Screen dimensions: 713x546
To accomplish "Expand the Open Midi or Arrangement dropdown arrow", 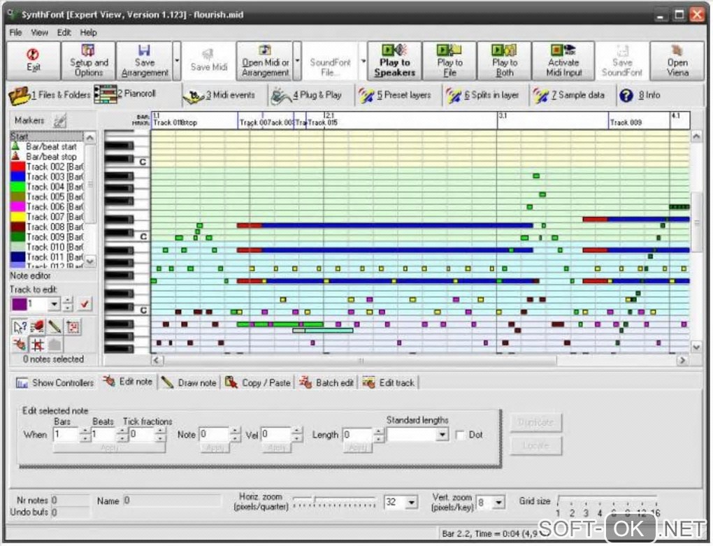I will coord(297,61).
